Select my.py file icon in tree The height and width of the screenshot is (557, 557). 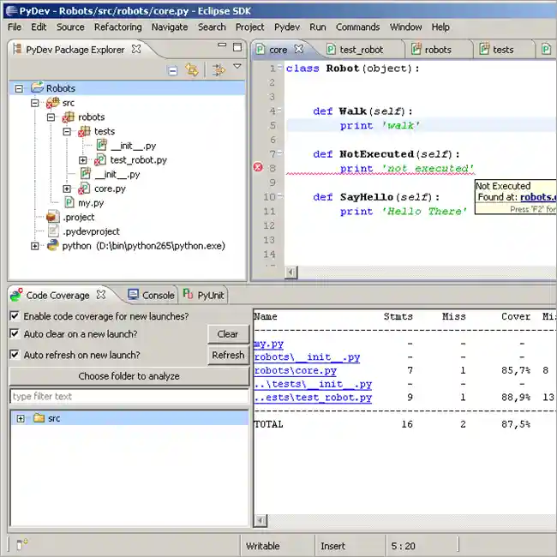click(69, 202)
